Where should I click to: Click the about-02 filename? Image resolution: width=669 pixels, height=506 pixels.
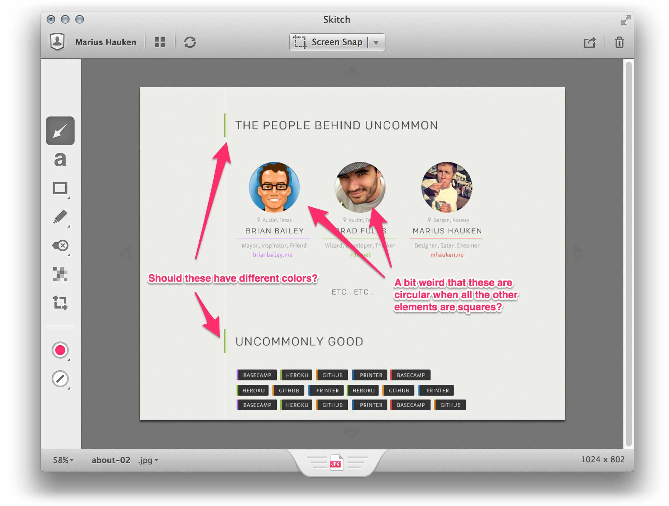[111, 460]
